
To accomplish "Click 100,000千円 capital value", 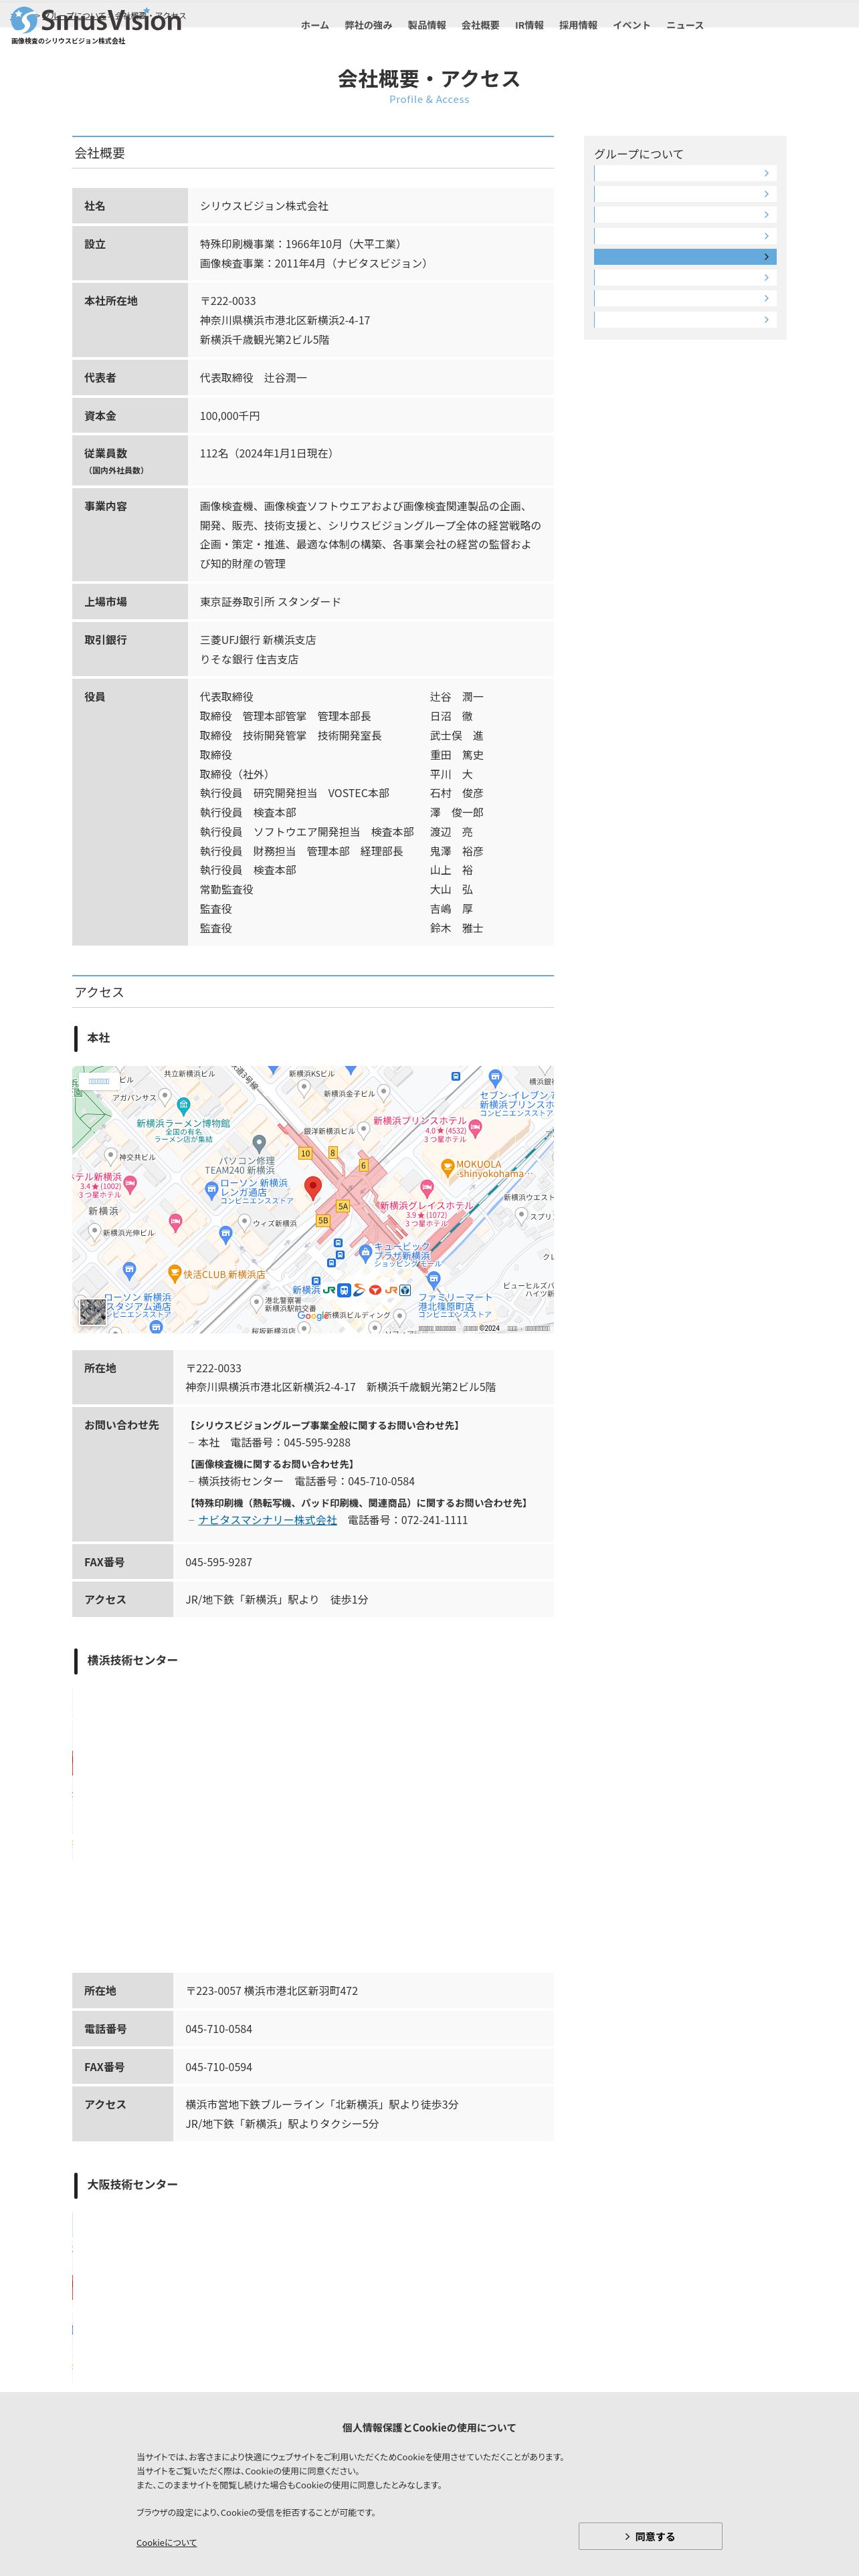I will 230,416.
